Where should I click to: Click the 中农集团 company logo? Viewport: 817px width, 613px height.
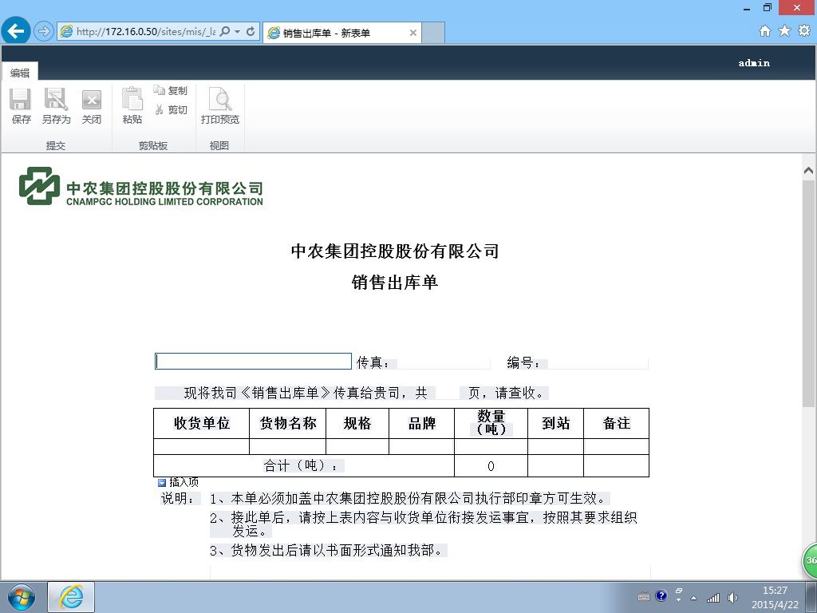pos(140,186)
